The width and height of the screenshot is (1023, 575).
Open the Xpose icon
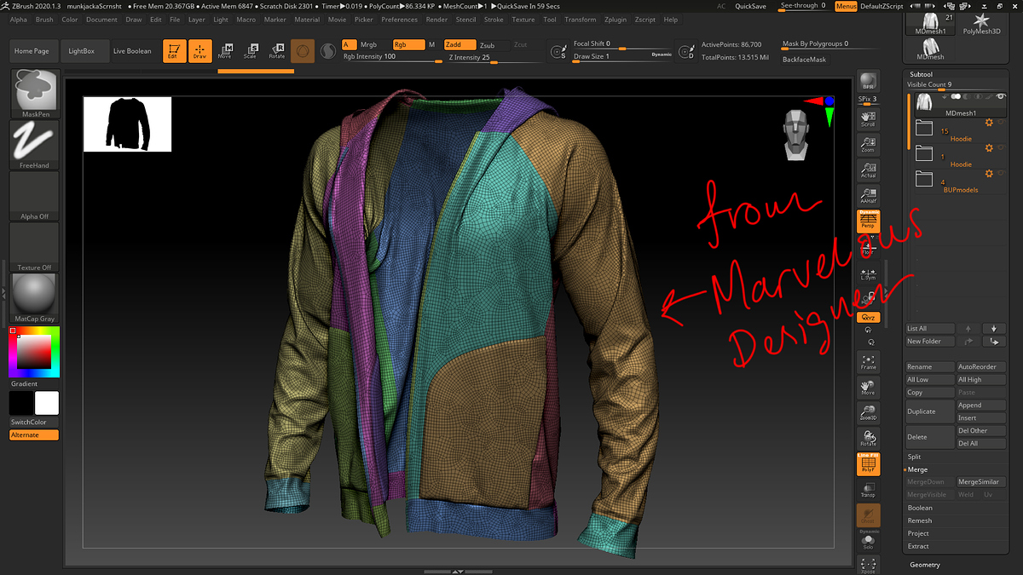(868, 565)
